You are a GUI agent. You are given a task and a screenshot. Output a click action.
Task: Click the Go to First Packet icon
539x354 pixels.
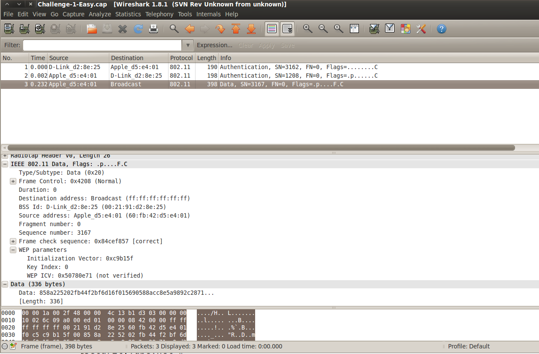click(235, 29)
